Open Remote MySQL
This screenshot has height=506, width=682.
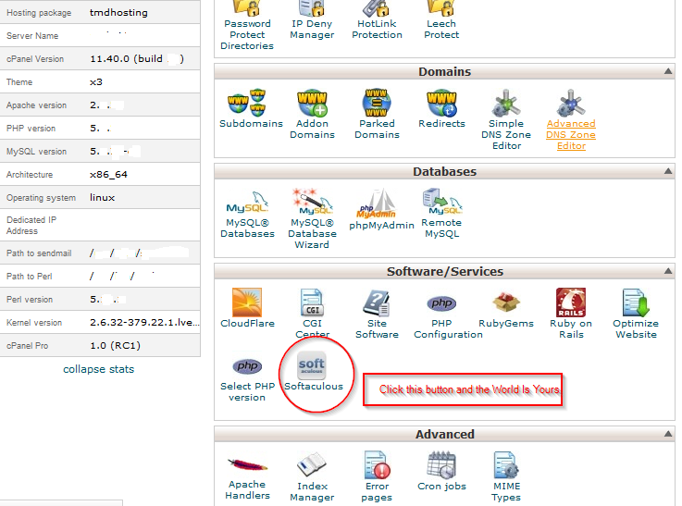point(441,213)
